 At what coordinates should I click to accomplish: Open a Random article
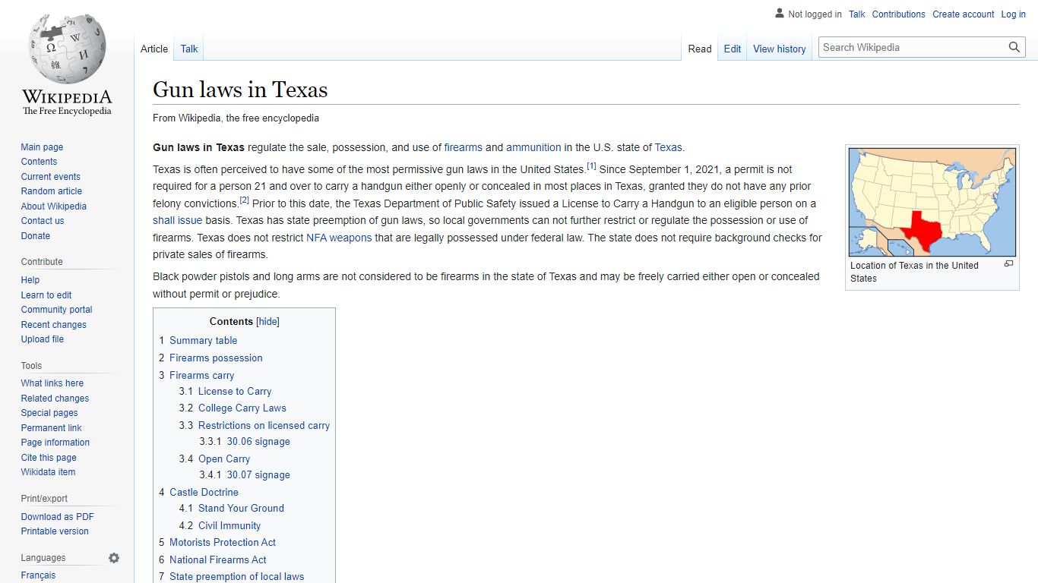[51, 191]
